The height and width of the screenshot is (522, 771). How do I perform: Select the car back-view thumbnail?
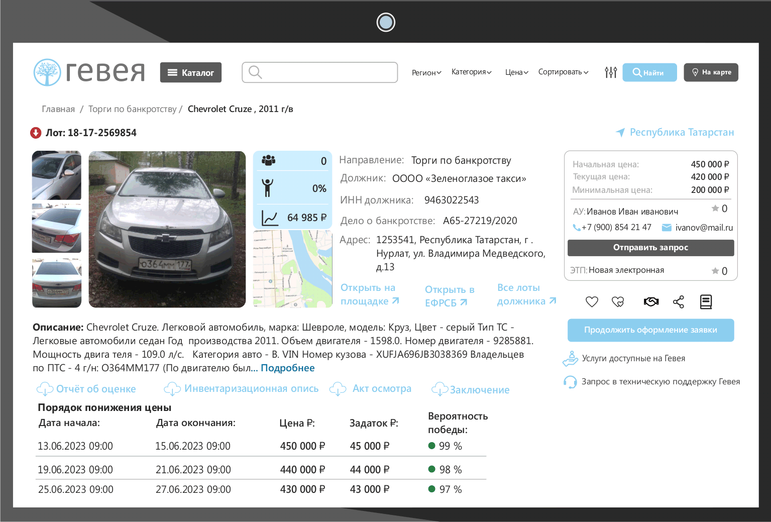coord(57,283)
